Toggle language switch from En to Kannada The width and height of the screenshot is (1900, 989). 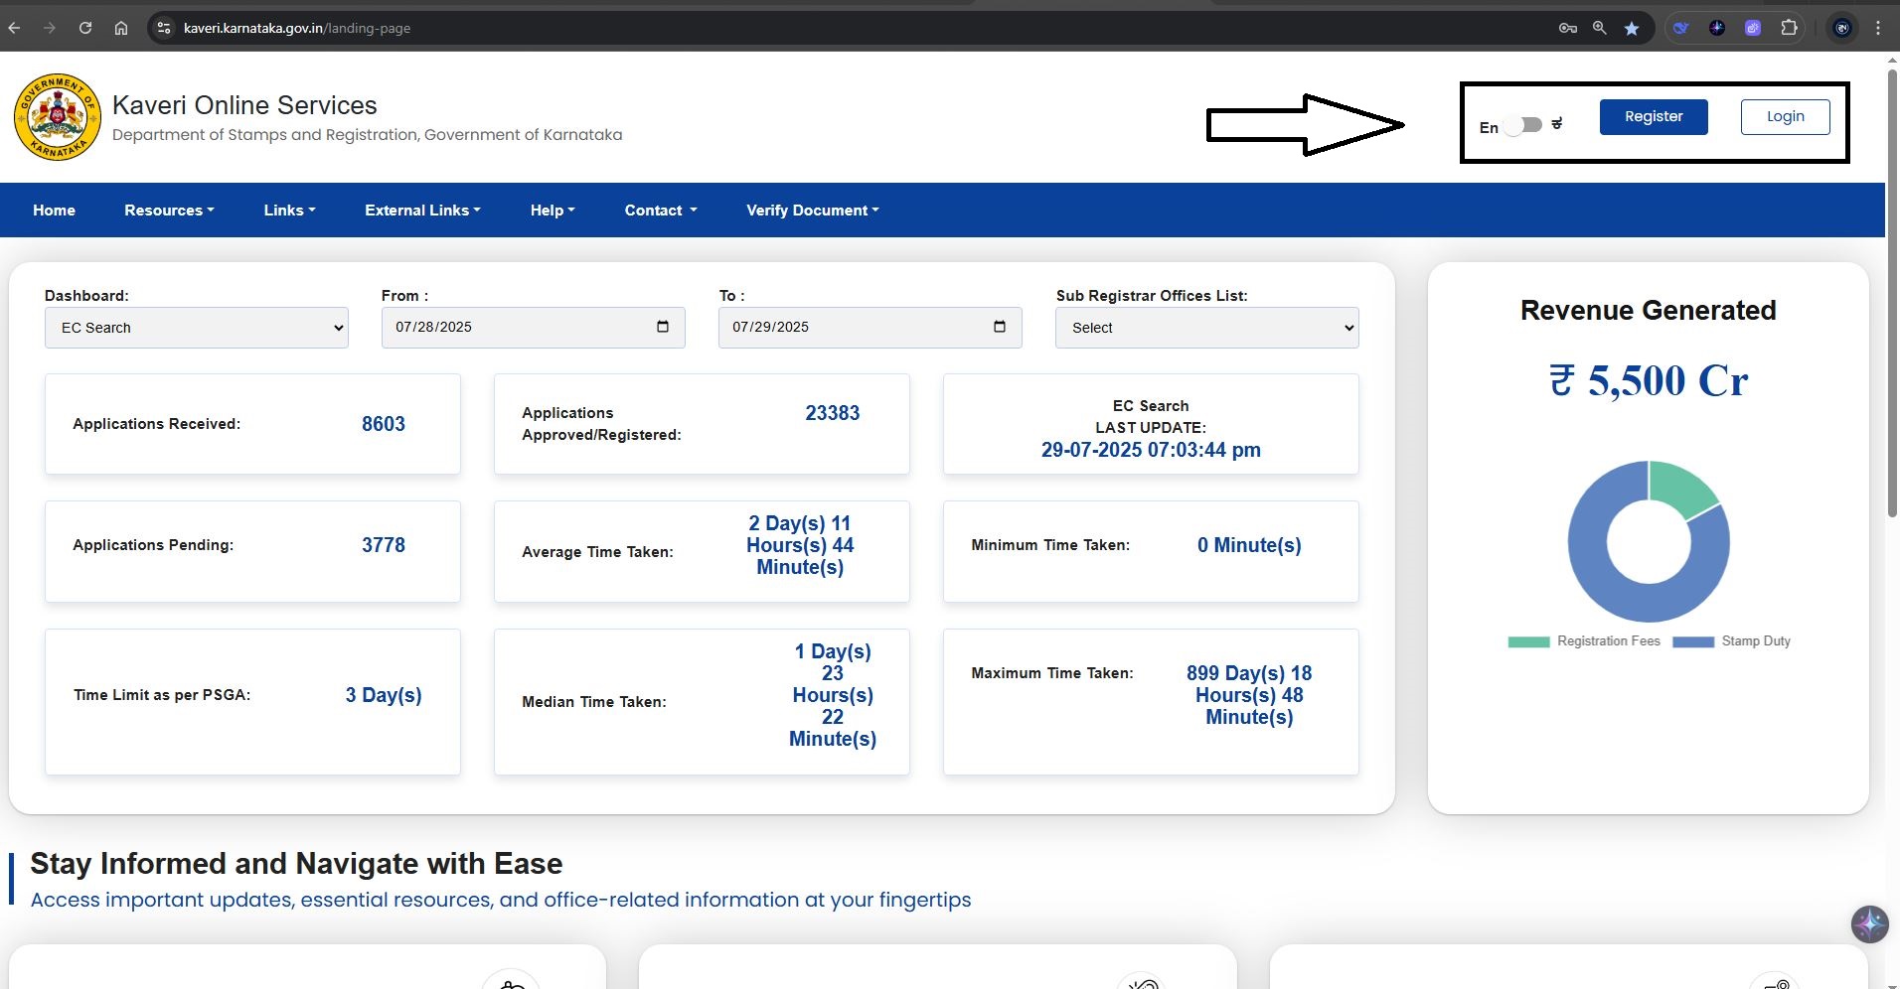coord(1522,125)
